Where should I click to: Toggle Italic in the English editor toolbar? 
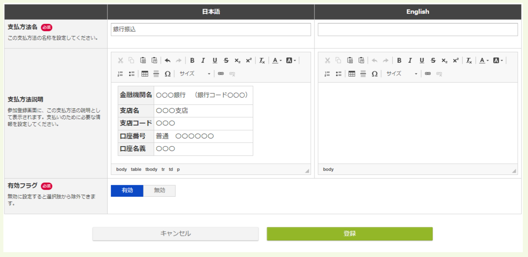point(410,60)
